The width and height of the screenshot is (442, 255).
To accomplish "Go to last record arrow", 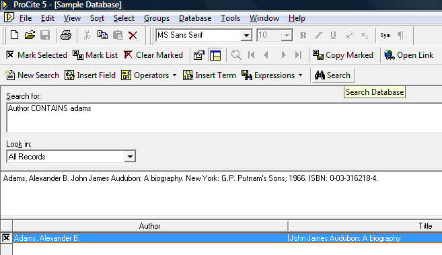I will [298, 54].
